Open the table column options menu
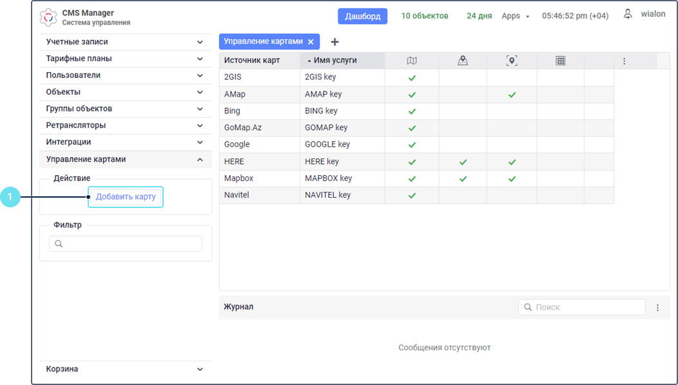This screenshot has height=385, width=678. coord(624,61)
